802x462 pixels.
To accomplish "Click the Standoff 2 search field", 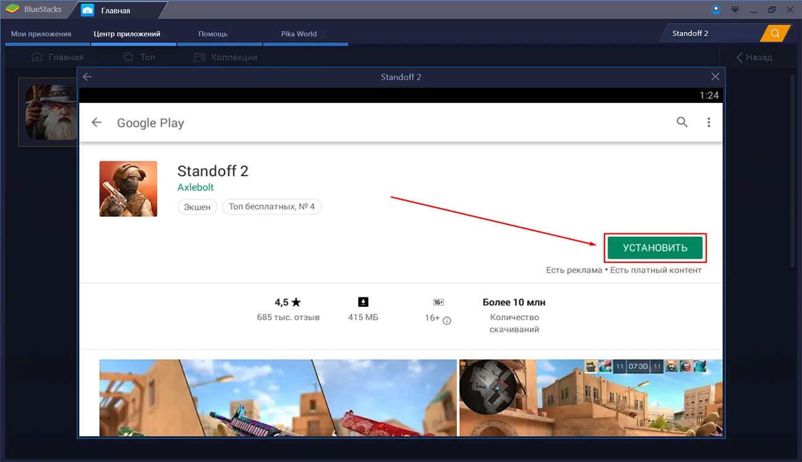I will 713,33.
